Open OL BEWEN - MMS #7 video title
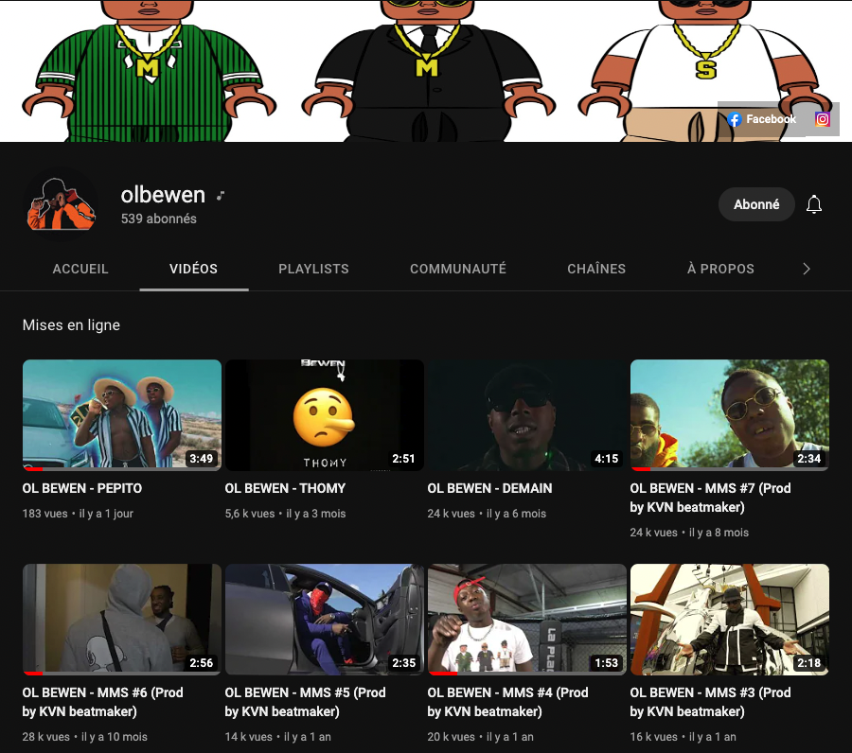Screen dimensions: 852x753 point(710,498)
